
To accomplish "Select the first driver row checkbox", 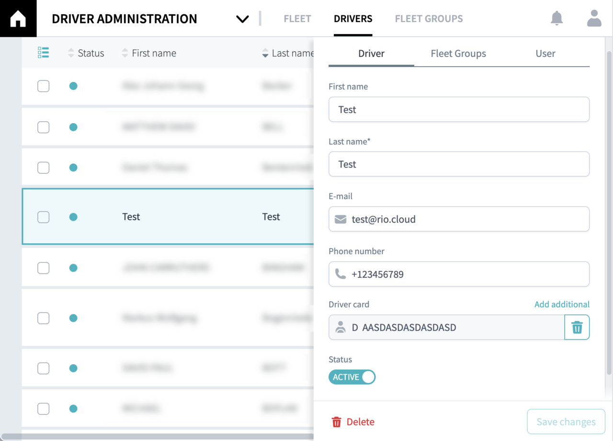I will tap(43, 86).
